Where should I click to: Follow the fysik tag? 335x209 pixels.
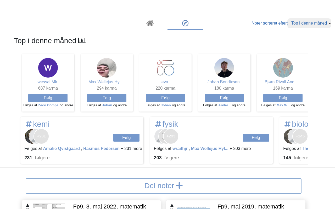click(256, 138)
